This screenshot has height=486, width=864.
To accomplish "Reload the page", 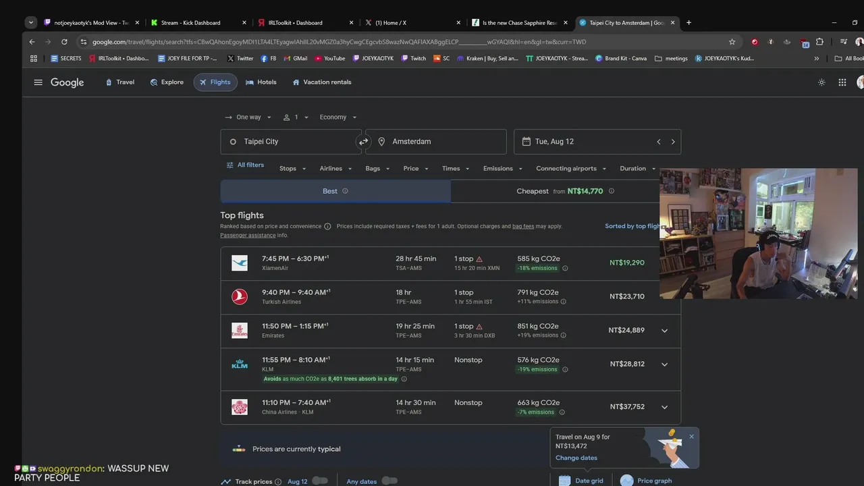I will [64, 42].
